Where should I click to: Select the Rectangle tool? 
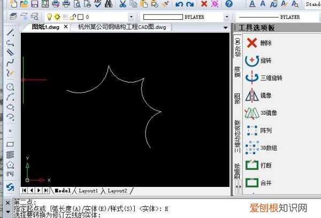click(x=10, y=144)
